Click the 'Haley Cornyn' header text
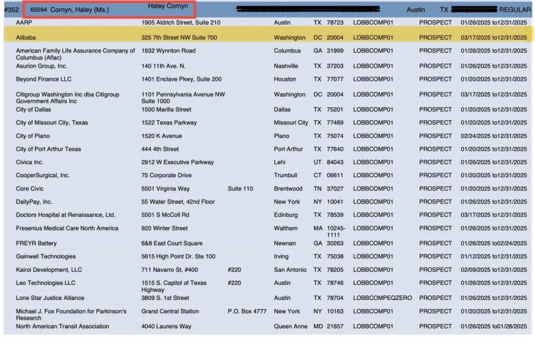Viewport: 535px width, 337px height. (x=168, y=6)
